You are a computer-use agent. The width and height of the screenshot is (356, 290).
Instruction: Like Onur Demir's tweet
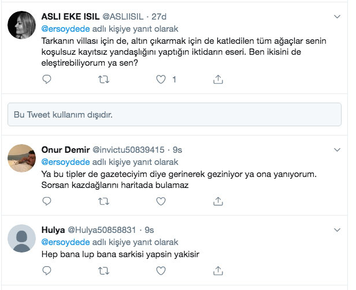click(161, 201)
